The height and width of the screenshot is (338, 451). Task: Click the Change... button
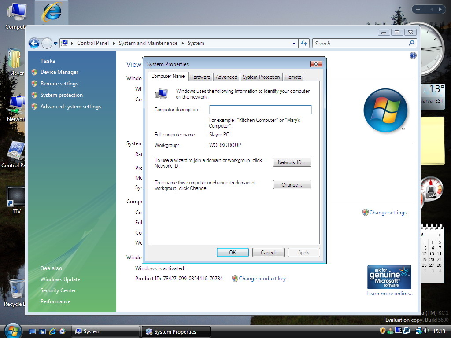pyautogui.click(x=292, y=185)
